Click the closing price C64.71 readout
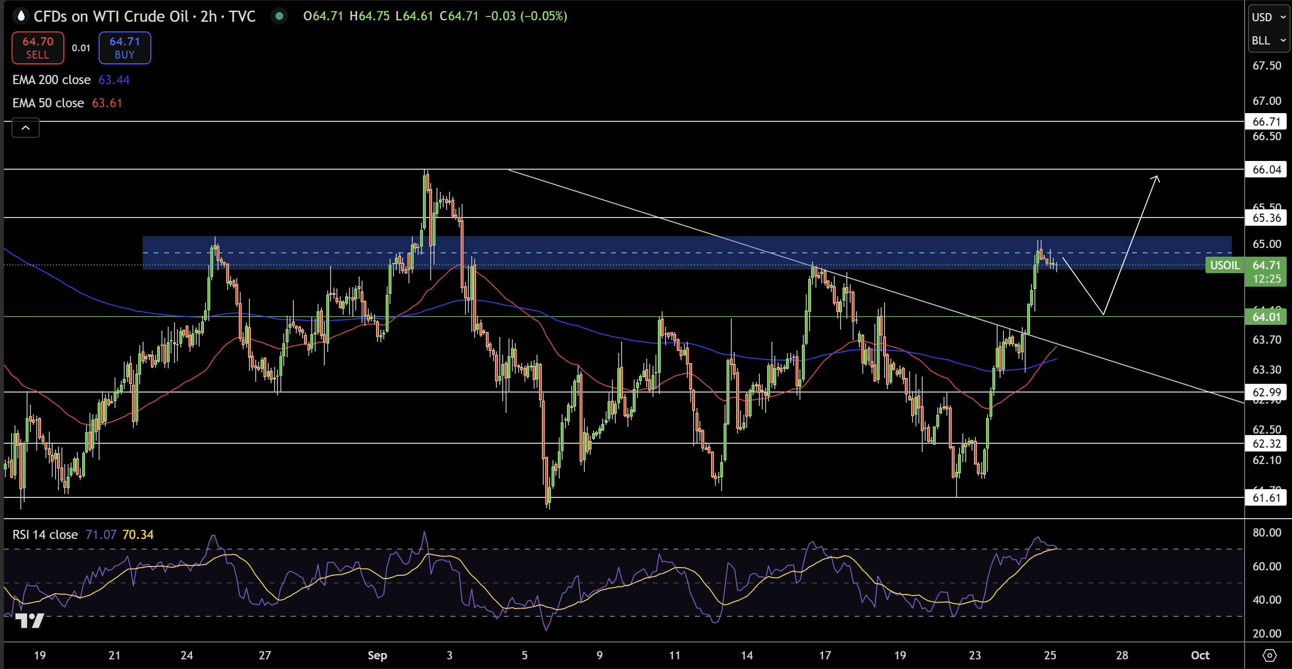The width and height of the screenshot is (1292, 669). pyautogui.click(x=459, y=16)
